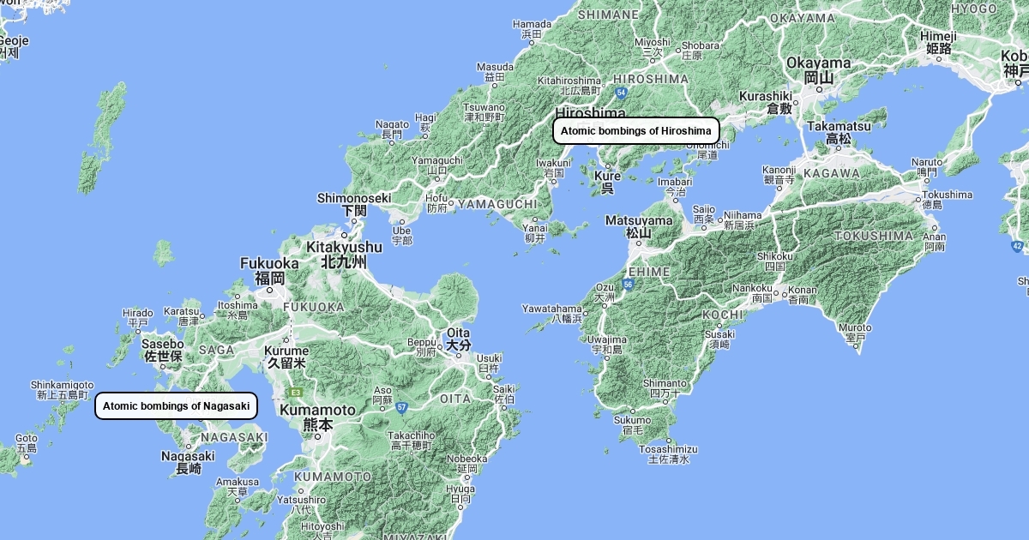Click the Kure city label
Image resolution: width=1029 pixels, height=540 pixels.
pos(607,177)
